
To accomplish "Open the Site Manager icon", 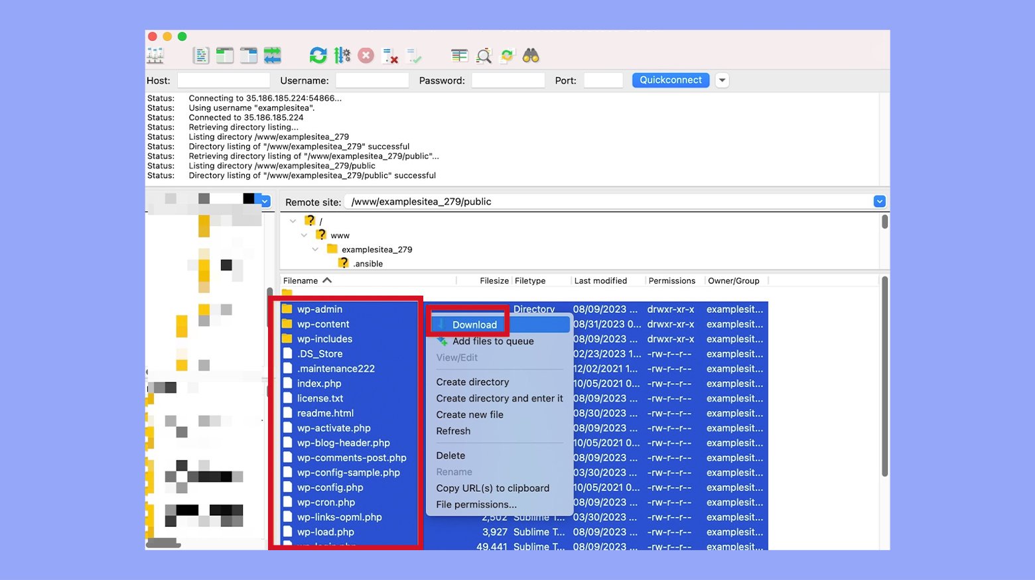I will coord(155,56).
